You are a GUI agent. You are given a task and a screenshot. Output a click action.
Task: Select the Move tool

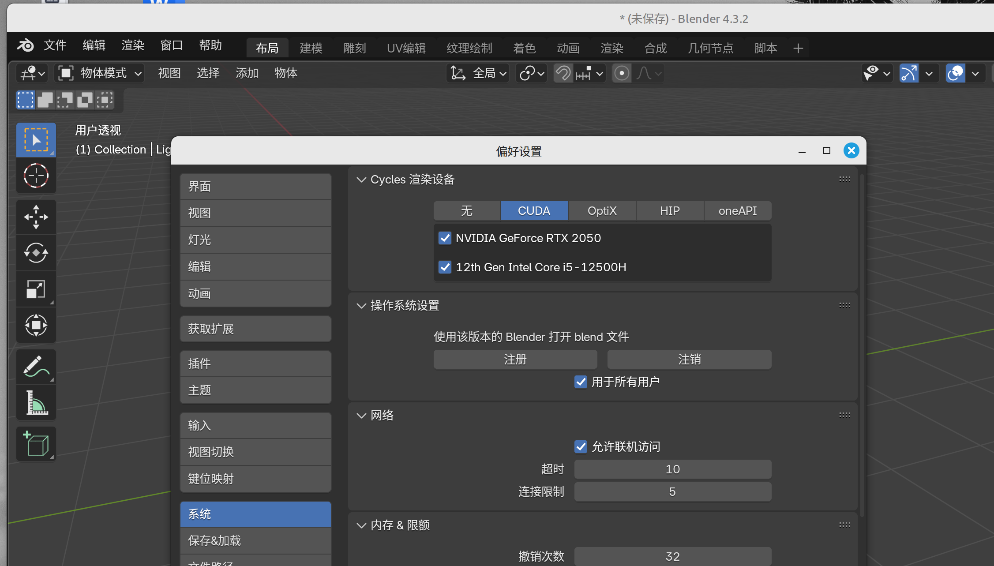pos(36,217)
